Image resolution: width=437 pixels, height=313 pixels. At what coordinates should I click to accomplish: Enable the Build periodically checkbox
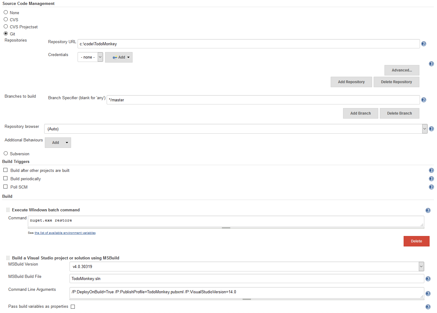(x=5, y=178)
